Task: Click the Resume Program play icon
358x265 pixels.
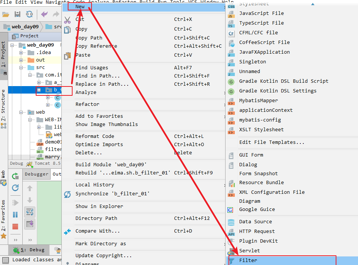Action: click(x=15, y=203)
